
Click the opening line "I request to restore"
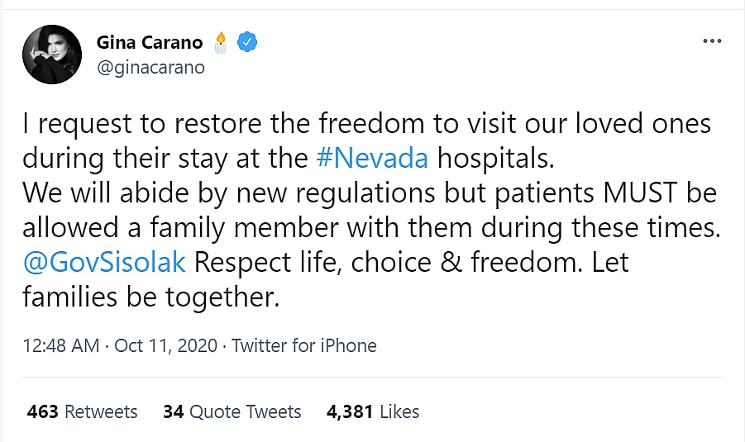124,123
